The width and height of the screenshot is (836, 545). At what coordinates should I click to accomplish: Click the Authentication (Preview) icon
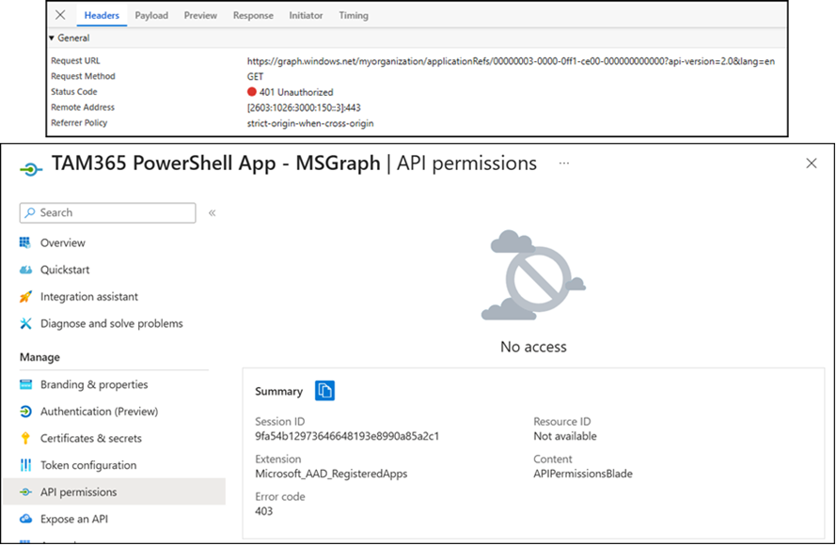coord(25,412)
